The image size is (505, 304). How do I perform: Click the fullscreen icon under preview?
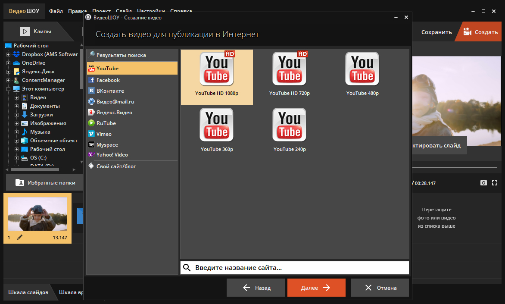495,183
